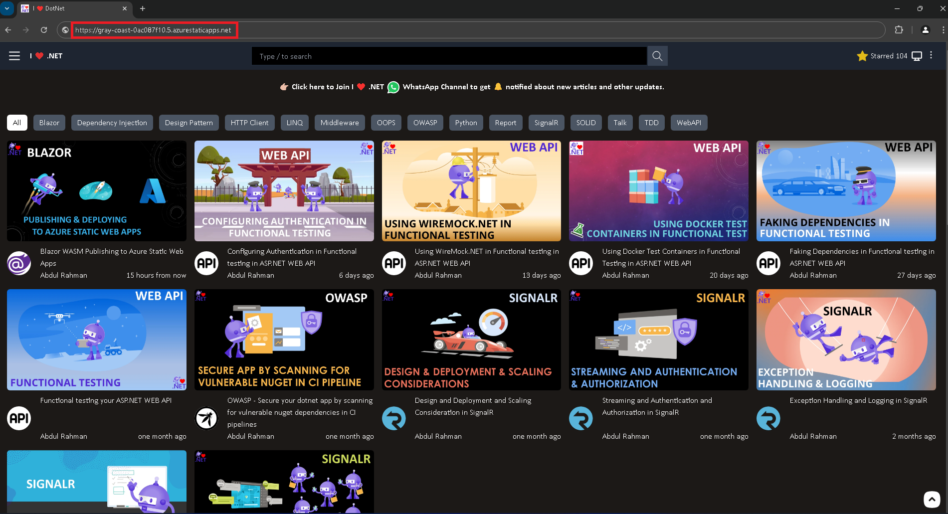Click API avatar beside Docker Test Containers article
Screen dimensions: 948x514
click(581, 263)
